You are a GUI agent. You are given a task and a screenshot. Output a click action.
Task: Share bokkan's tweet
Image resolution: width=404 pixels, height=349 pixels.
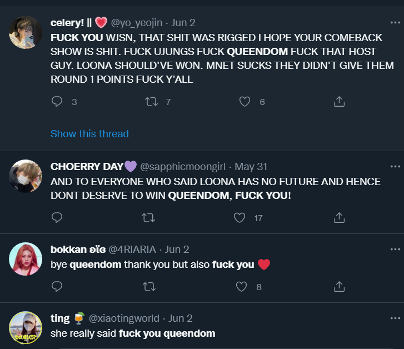tap(339, 287)
